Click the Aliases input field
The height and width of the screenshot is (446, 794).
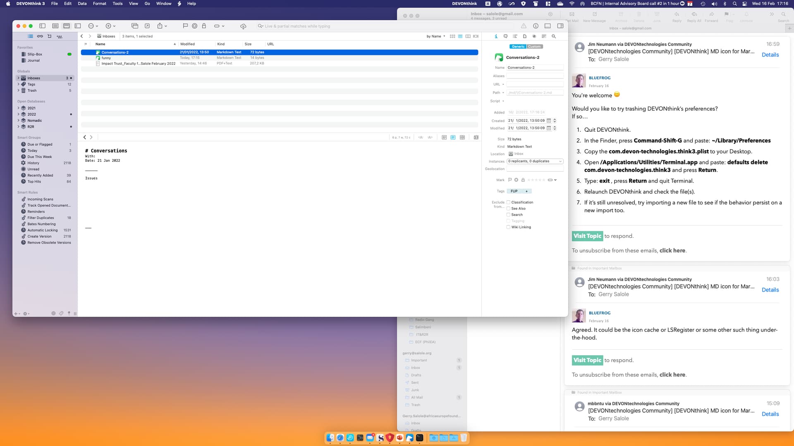(x=535, y=76)
